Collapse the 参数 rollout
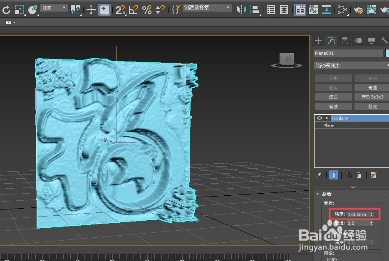 point(317,194)
